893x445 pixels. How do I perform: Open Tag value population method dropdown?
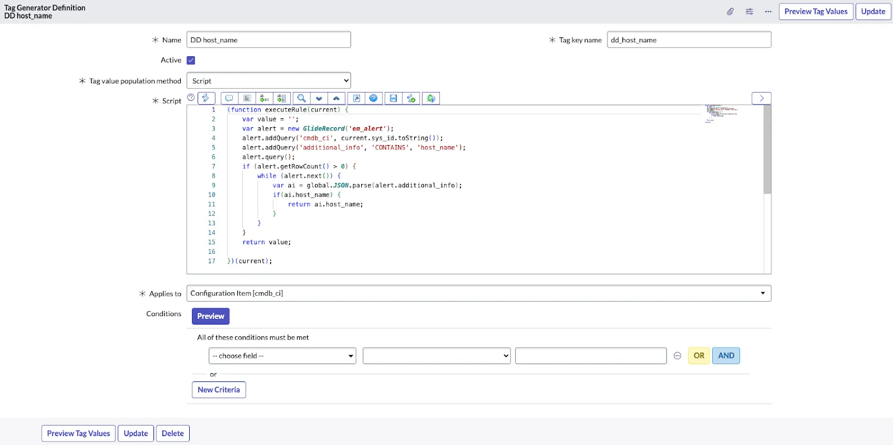pyautogui.click(x=268, y=81)
